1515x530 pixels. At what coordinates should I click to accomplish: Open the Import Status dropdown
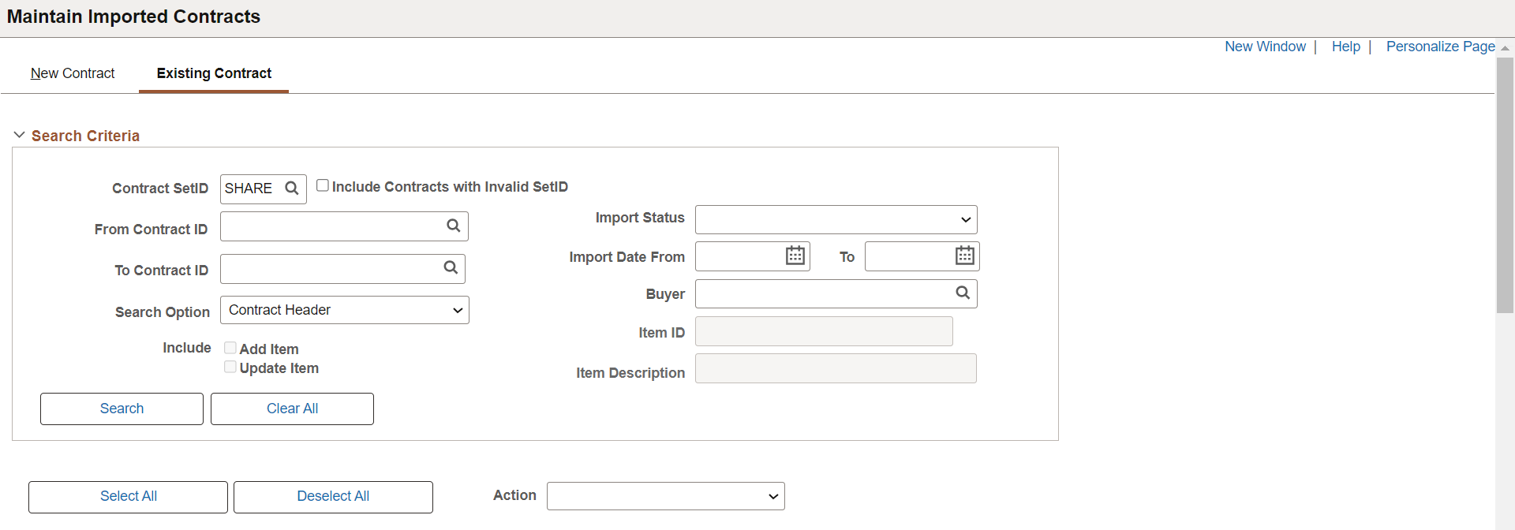[836, 219]
